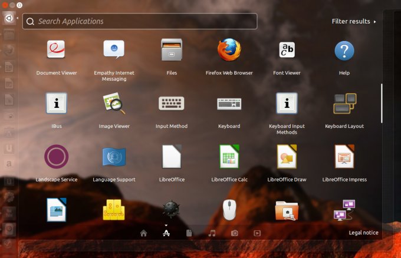The height and width of the screenshot is (258, 401).
Task: Open Firefox Web Browser
Action: (x=229, y=50)
